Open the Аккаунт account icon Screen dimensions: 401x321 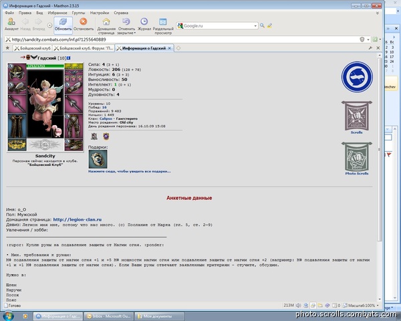[11, 24]
